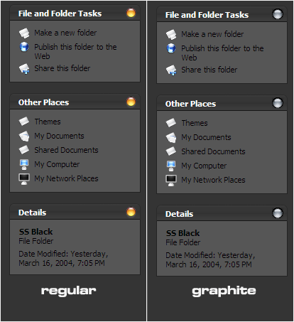Collapse Other Places using the graphite orb button
The height and width of the screenshot is (322, 294).
(278, 103)
